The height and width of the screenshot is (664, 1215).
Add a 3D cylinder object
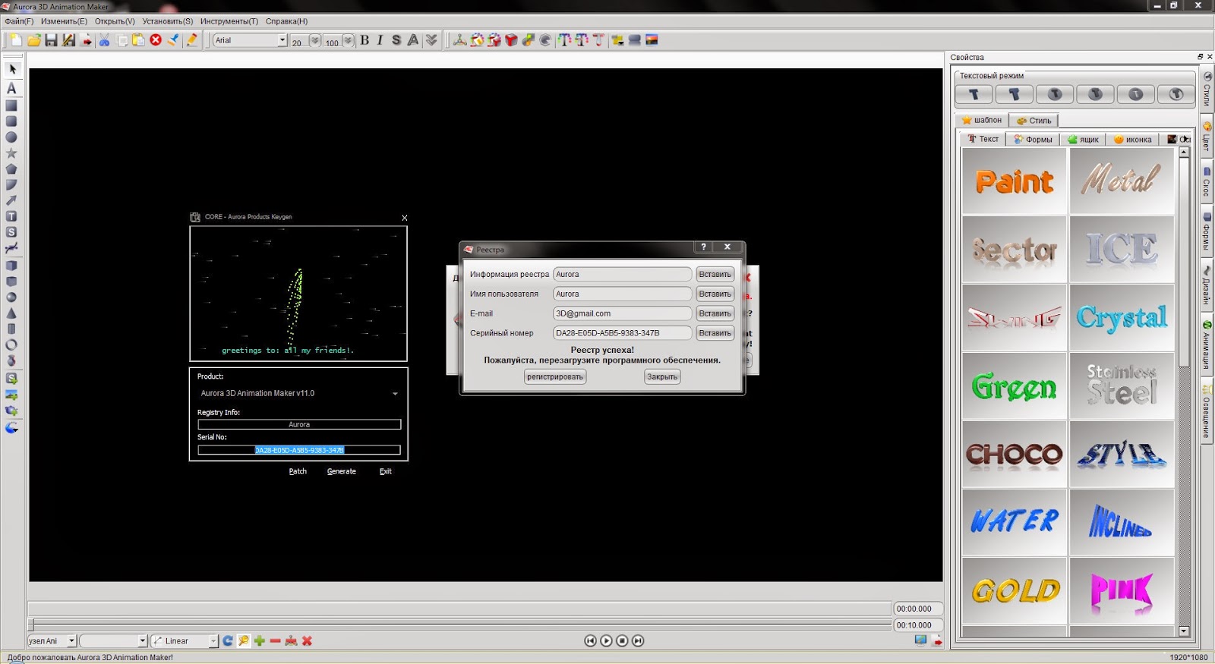[x=11, y=329]
